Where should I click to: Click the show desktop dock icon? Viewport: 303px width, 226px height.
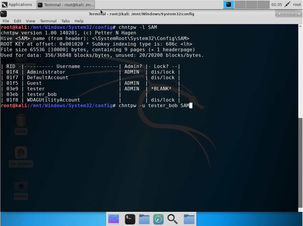click(x=114, y=219)
